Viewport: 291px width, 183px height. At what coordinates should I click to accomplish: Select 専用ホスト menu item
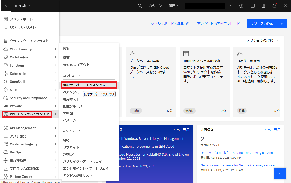pos(71,99)
